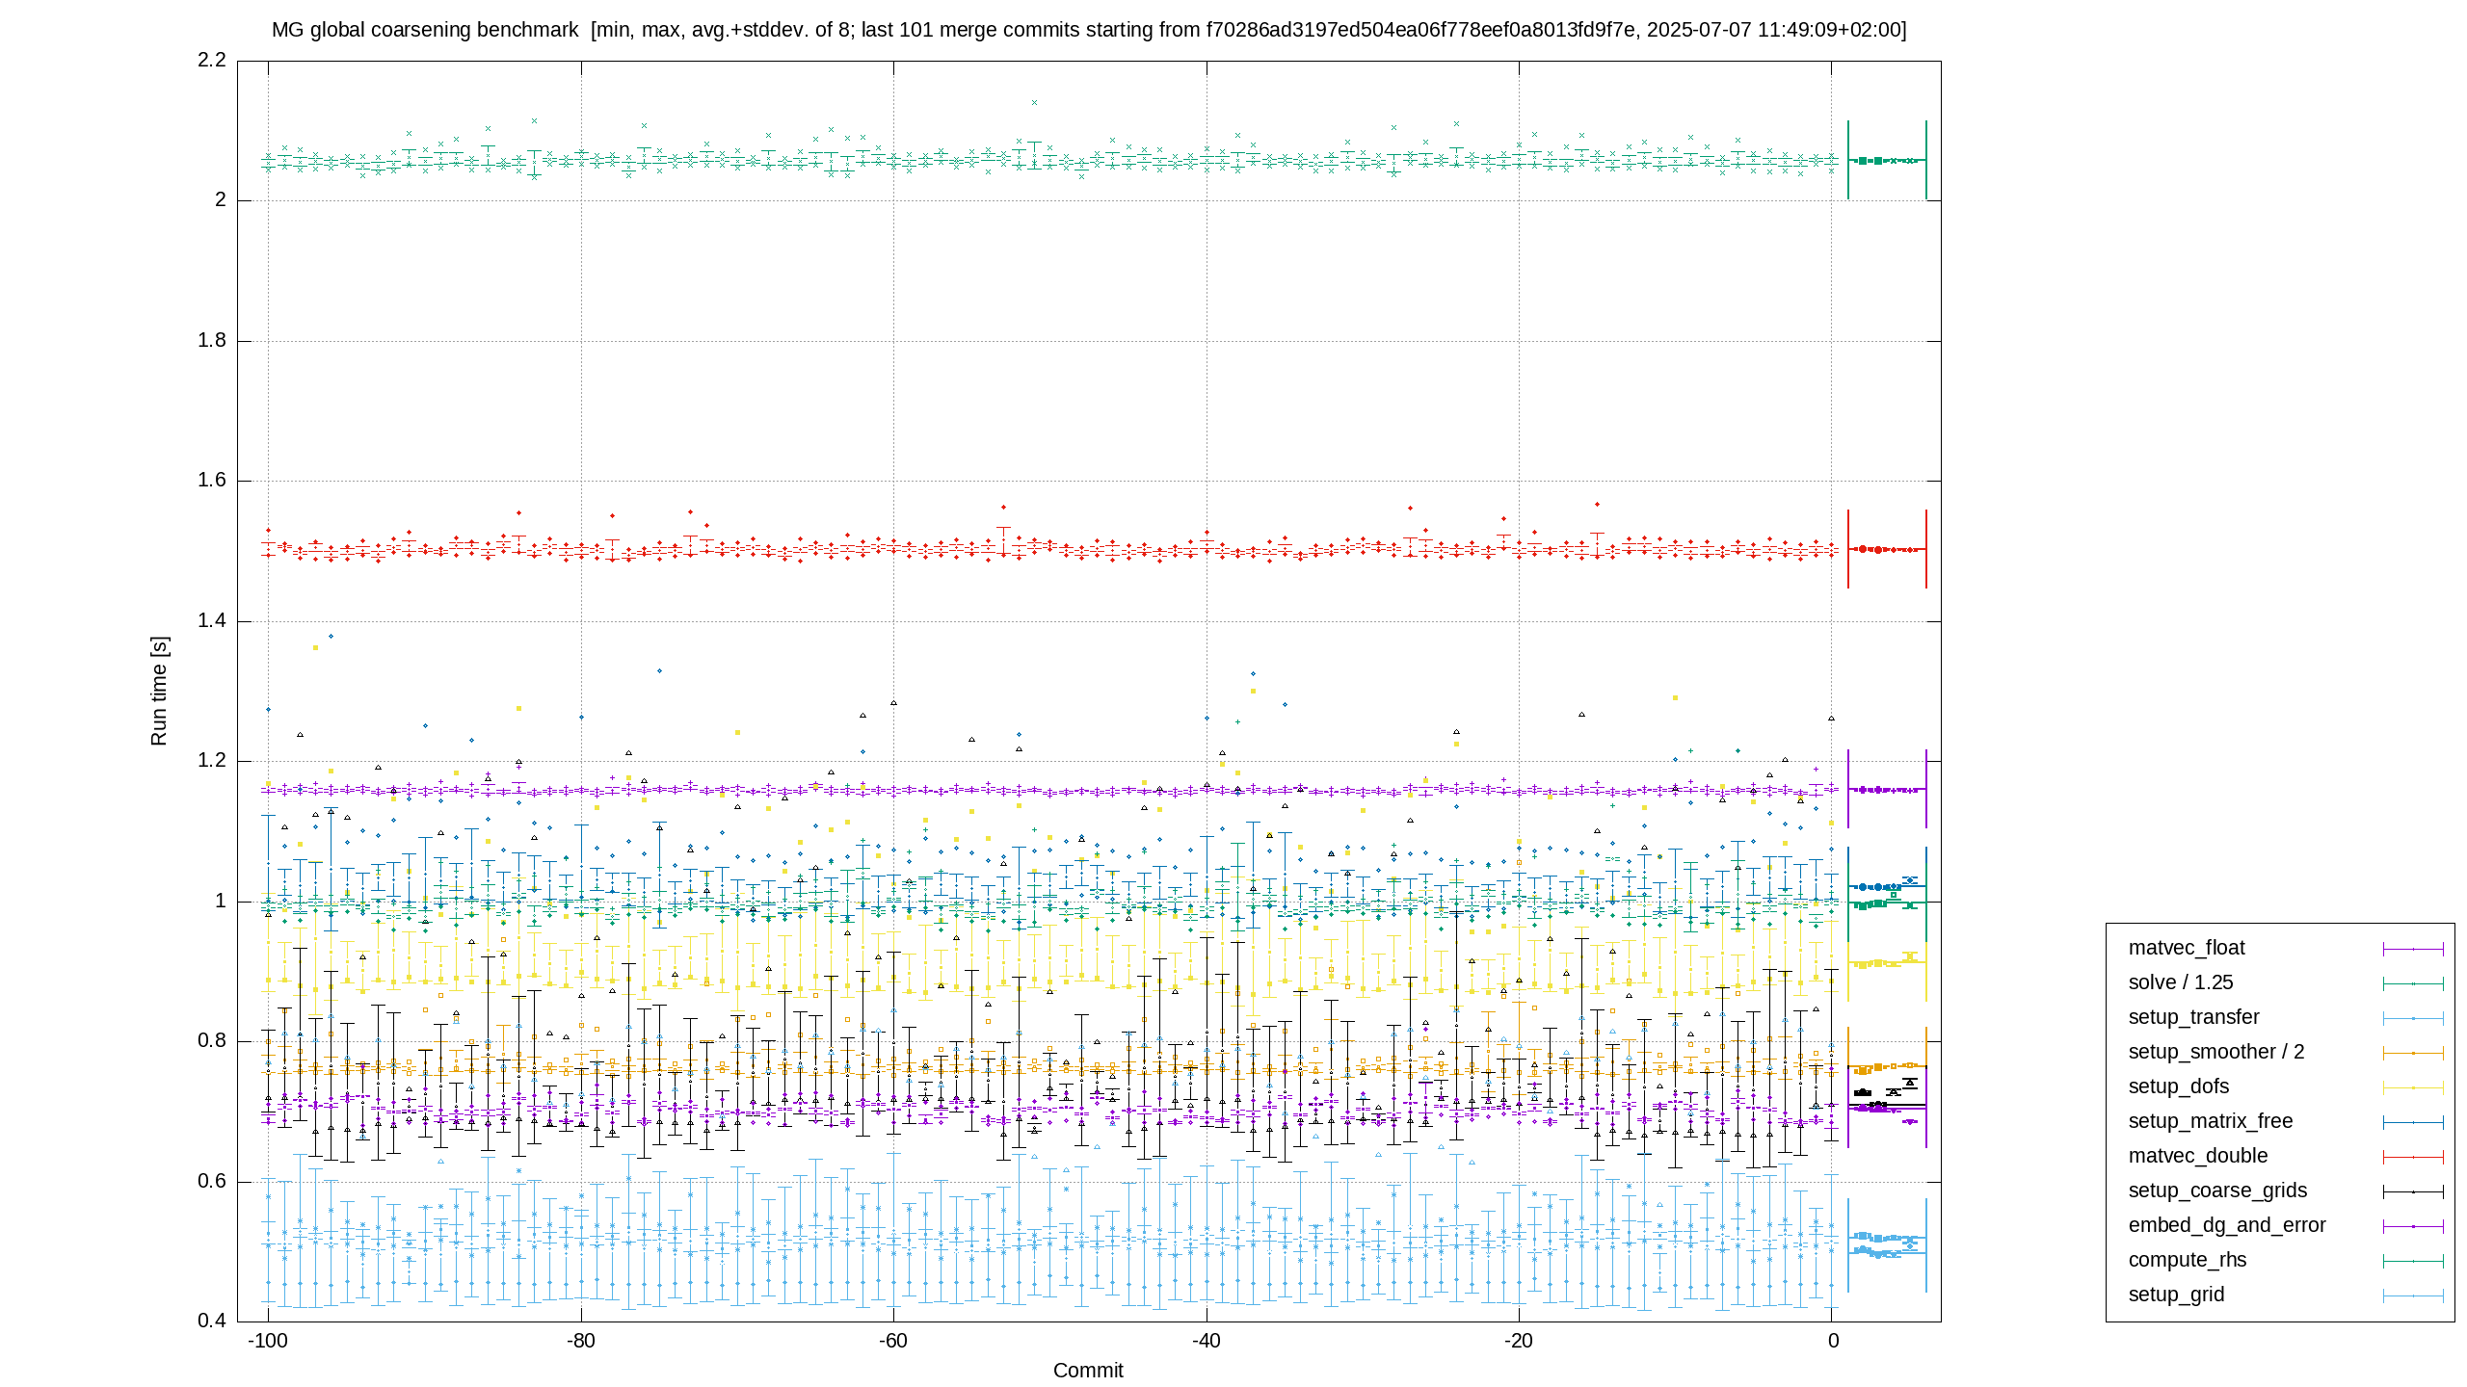Click the 1.6 tick label on y-axis
The width and height of the screenshot is (2467, 1387).
pyautogui.click(x=212, y=481)
